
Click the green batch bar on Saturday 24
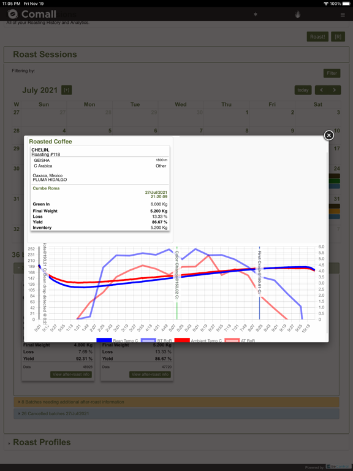(x=335, y=181)
